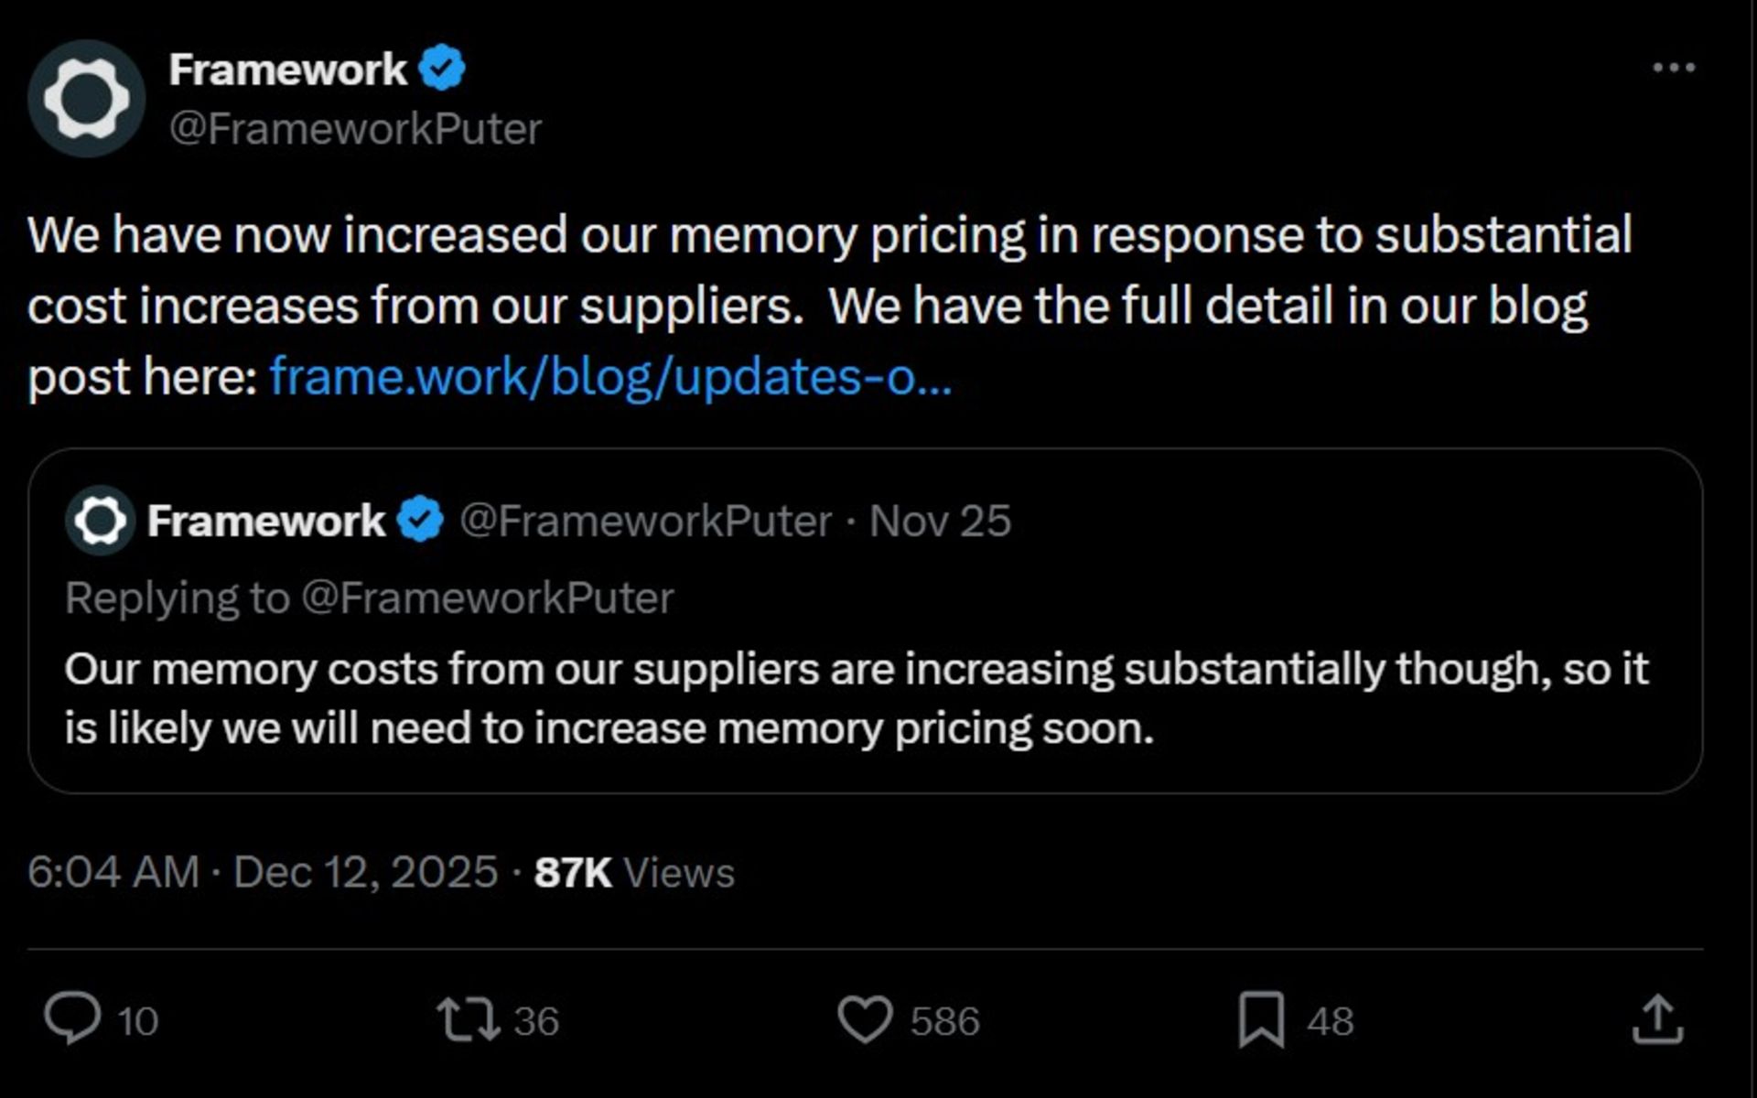Open the repost options via the retweet icon

tap(469, 1019)
